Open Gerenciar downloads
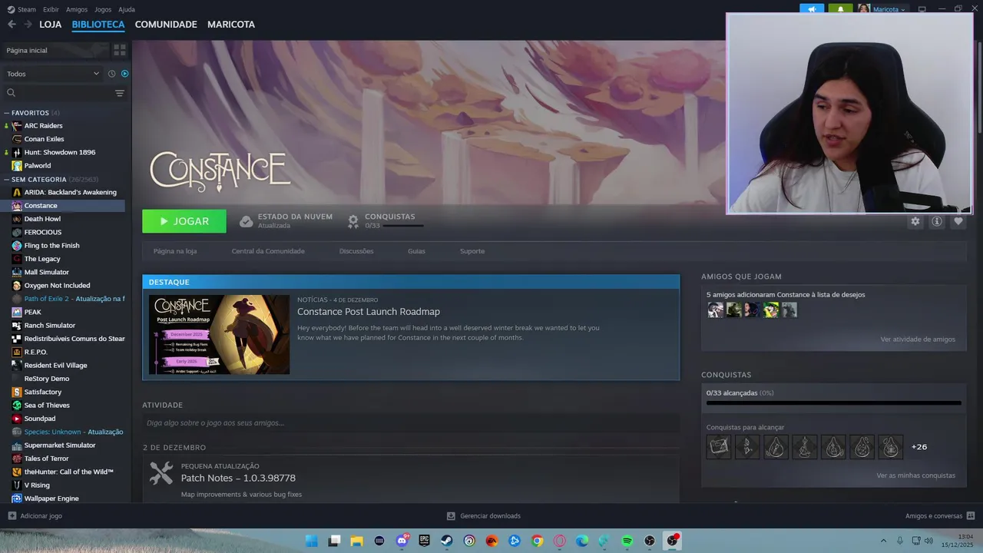This screenshot has height=553, width=983. pos(484,516)
